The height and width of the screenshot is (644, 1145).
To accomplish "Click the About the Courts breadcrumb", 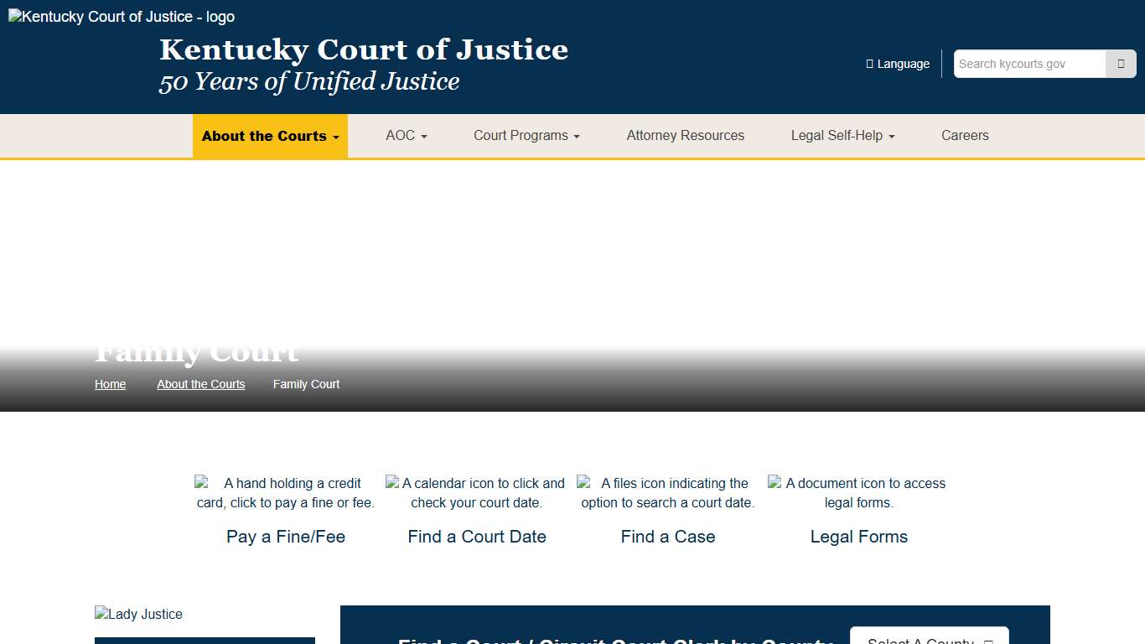I will click(200, 383).
